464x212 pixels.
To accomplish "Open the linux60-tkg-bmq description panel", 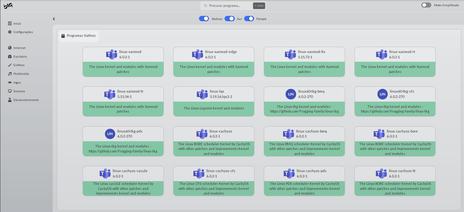I will [x=304, y=109].
